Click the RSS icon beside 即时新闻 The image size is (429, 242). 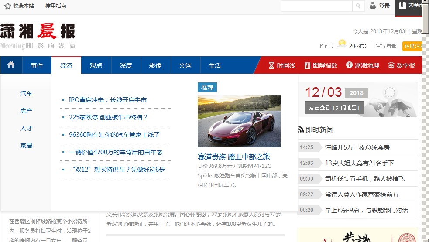(300, 130)
